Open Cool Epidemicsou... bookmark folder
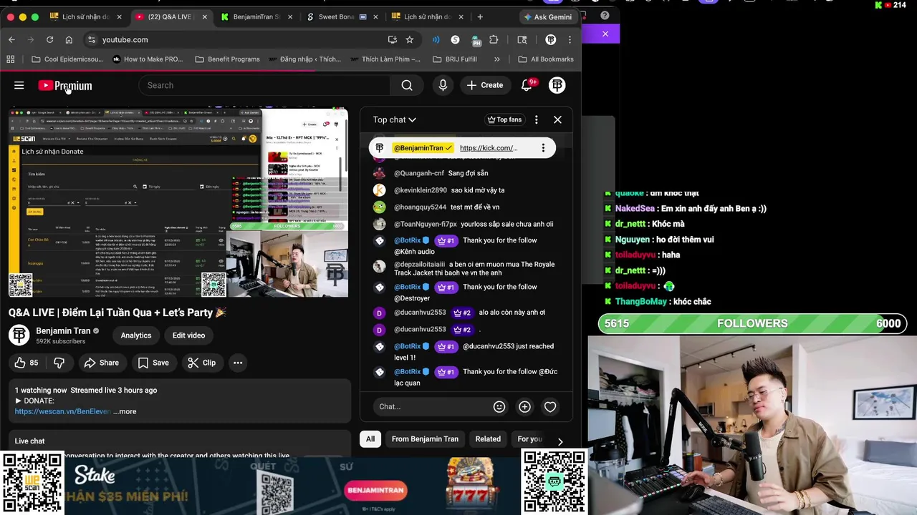The height and width of the screenshot is (515, 917). 67,59
